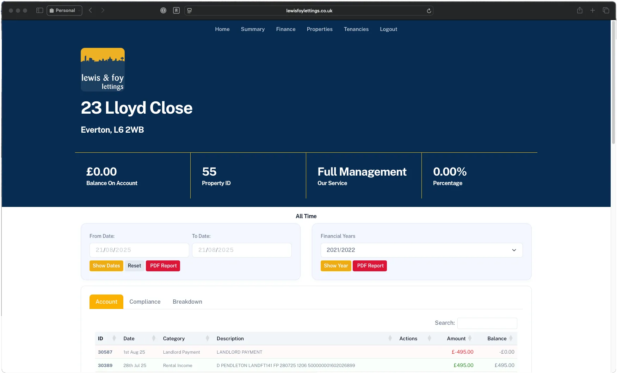Generate a PDF Report for the financial year
Image resolution: width=617 pixels, height=373 pixels.
click(x=370, y=266)
